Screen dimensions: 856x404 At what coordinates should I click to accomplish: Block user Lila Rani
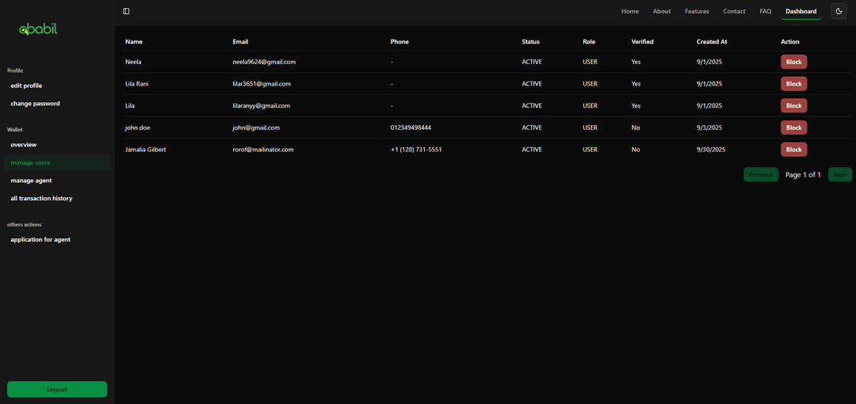click(x=793, y=84)
